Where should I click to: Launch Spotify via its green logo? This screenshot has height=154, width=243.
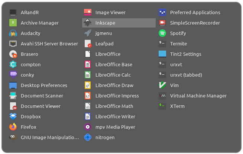[x=162, y=33]
